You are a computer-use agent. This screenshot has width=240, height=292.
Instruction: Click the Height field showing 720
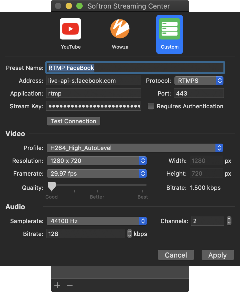206,173
